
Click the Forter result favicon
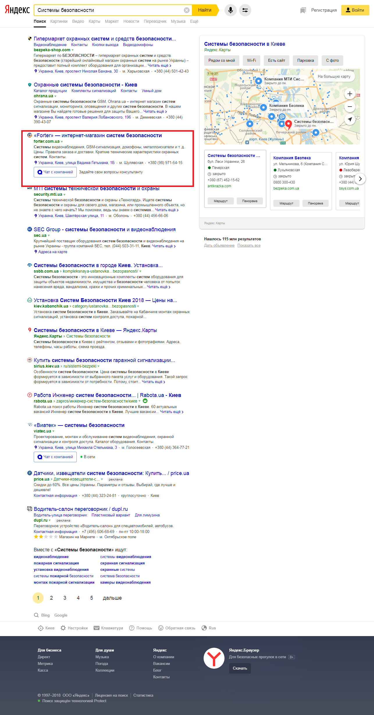[x=29, y=135]
